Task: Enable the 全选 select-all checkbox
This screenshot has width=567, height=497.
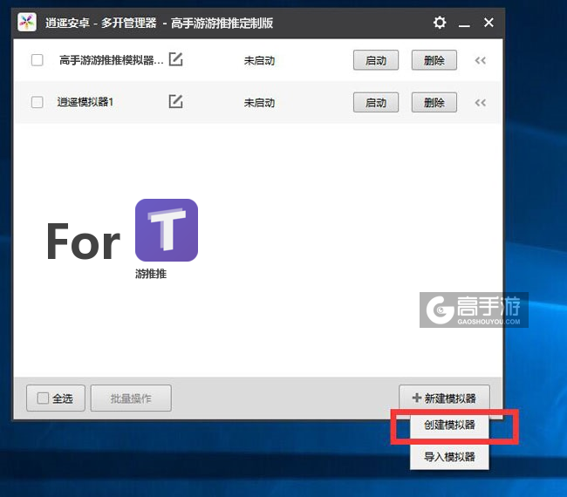Action: point(43,398)
